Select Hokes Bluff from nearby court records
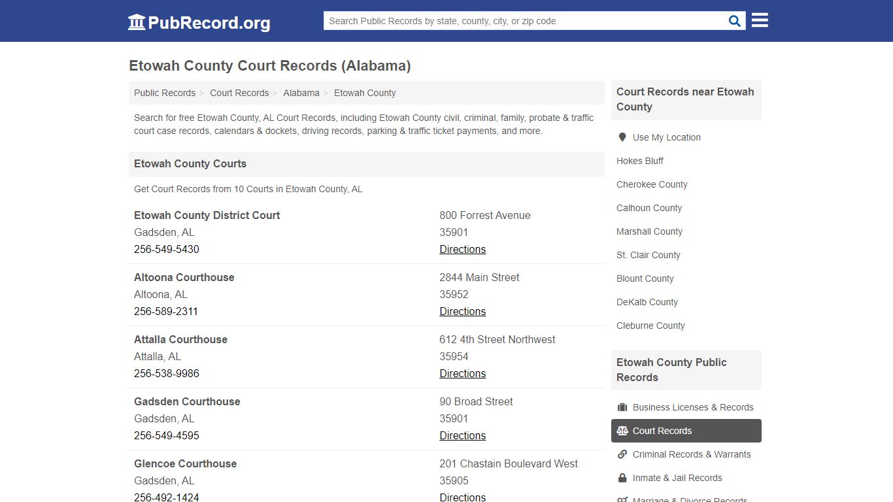The width and height of the screenshot is (893, 502). coord(639,161)
